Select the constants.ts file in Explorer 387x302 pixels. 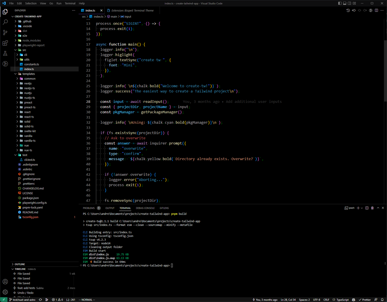(x=32, y=64)
